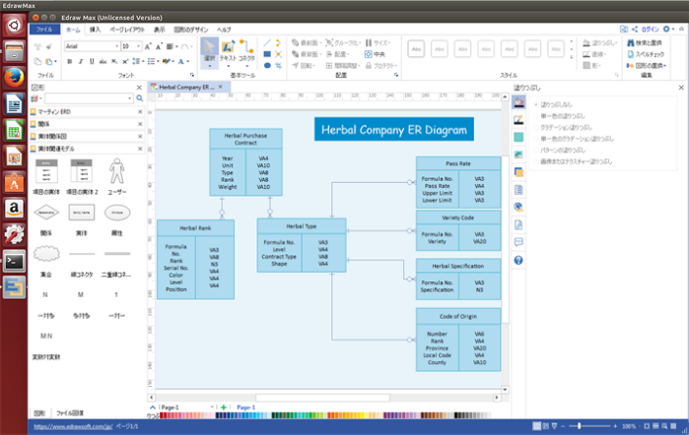Open the Page-1 page selector dropdown

(212, 407)
